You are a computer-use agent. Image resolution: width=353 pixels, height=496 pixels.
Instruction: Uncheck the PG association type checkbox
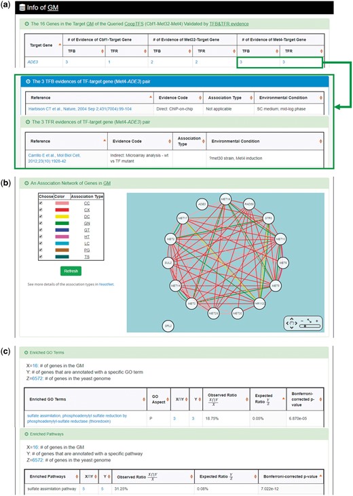click(41, 250)
